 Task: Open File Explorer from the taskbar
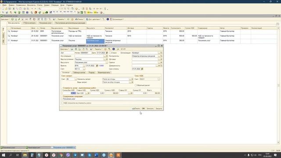[x=25, y=155]
